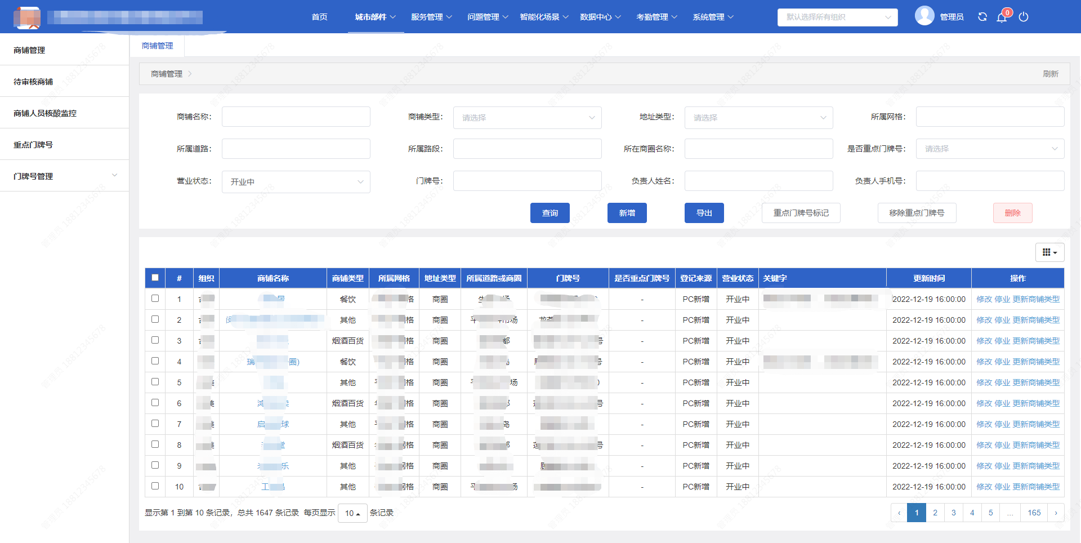Image resolution: width=1081 pixels, height=543 pixels.
Task: Click the 负责人手机号 input field
Action: [990, 181]
